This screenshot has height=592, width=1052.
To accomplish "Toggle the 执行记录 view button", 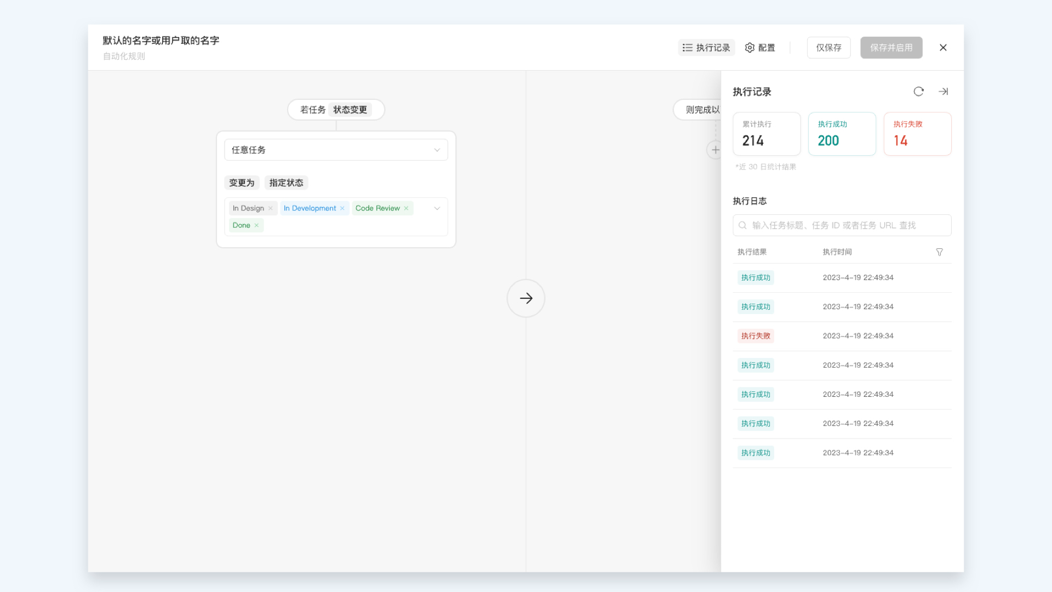I will point(706,48).
